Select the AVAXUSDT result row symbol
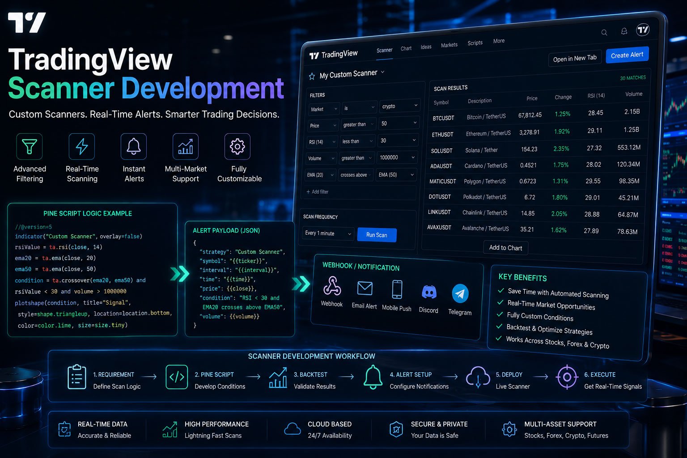Image resolution: width=687 pixels, height=458 pixels. pos(439,227)
